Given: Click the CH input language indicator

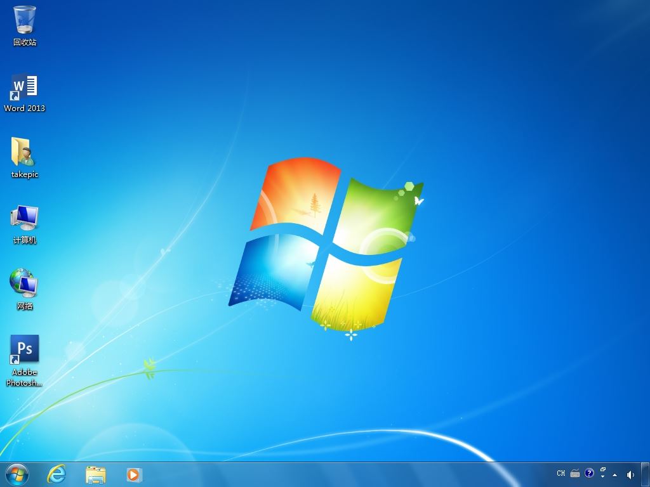Looking at the screenshot, I should coord(561,473).
